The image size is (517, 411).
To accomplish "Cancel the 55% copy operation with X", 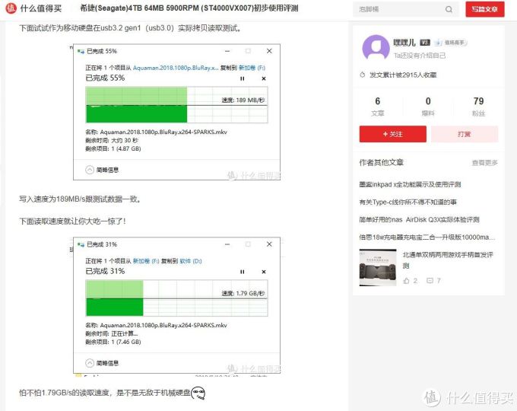I will (264, 78).
